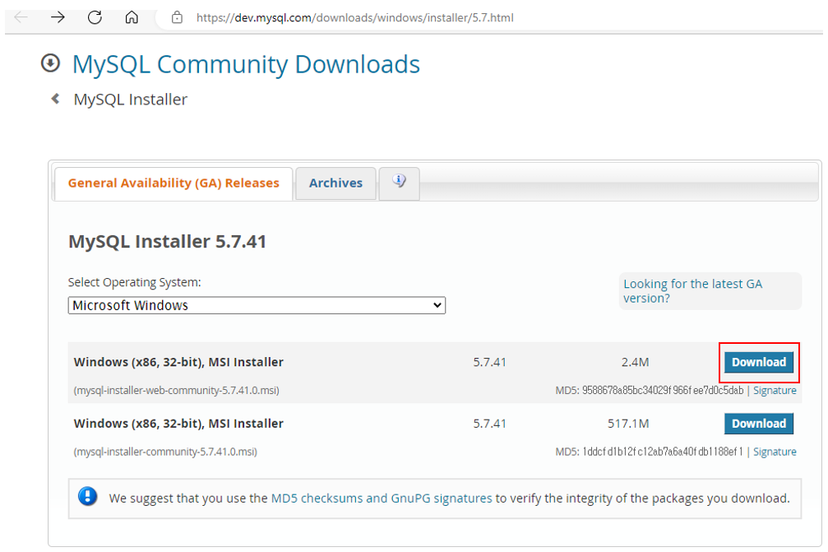
Task: Click the 517.1M file size value
Action: click(628, 424)
